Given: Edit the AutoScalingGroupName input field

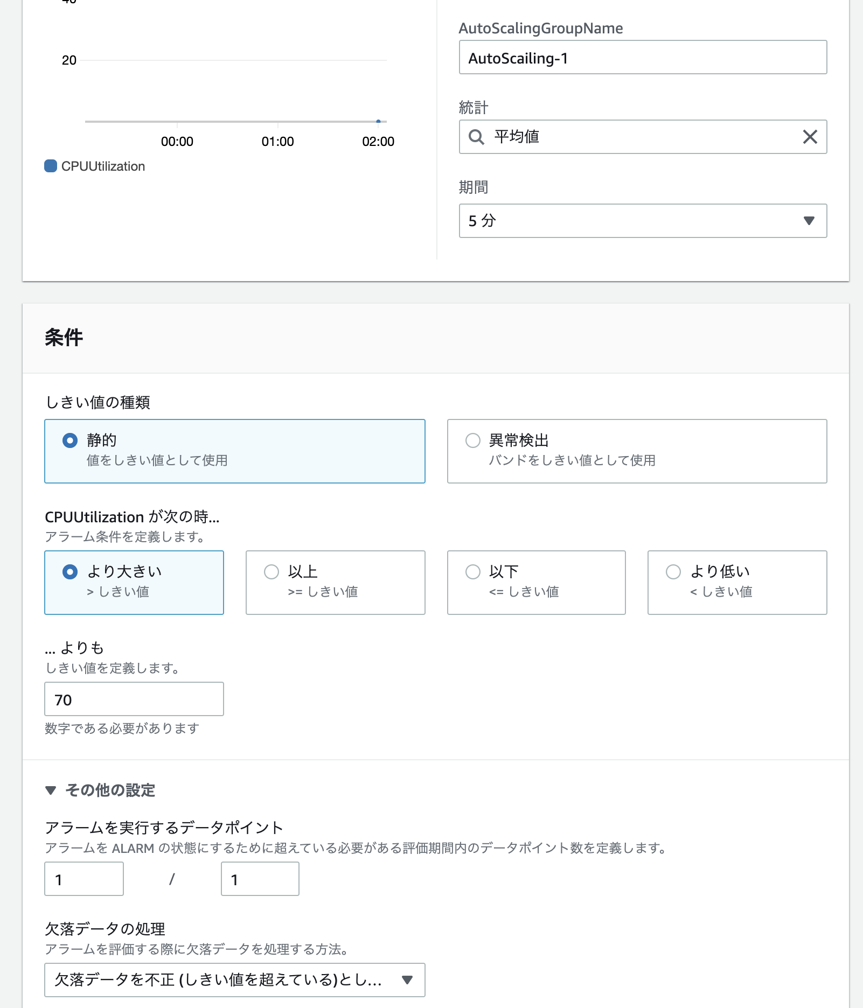Looking at the screenshot, I should (642, 57).
